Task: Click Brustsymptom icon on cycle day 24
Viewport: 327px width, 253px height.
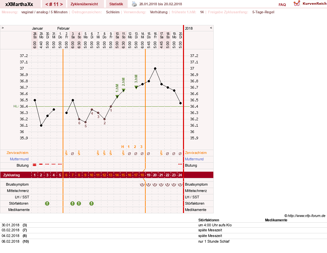Action: click(180, 184)
